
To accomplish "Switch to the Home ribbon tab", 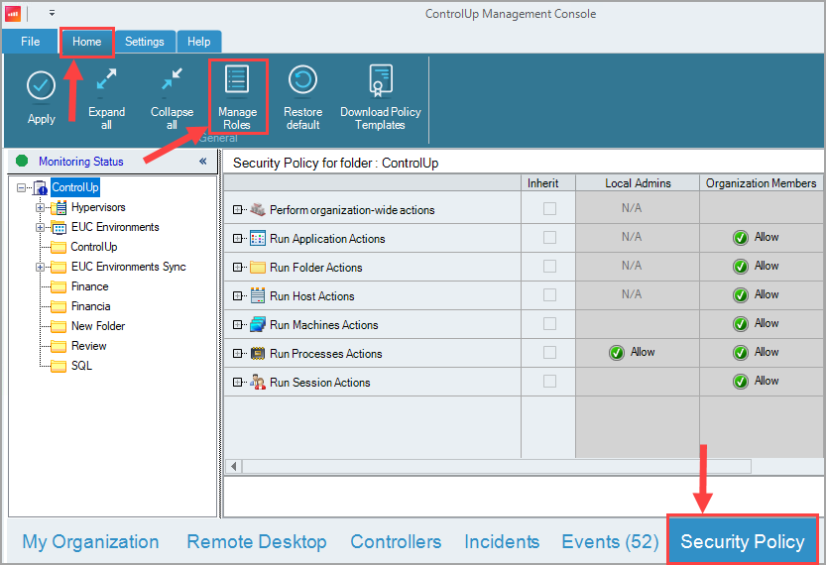I will [87, 42].
